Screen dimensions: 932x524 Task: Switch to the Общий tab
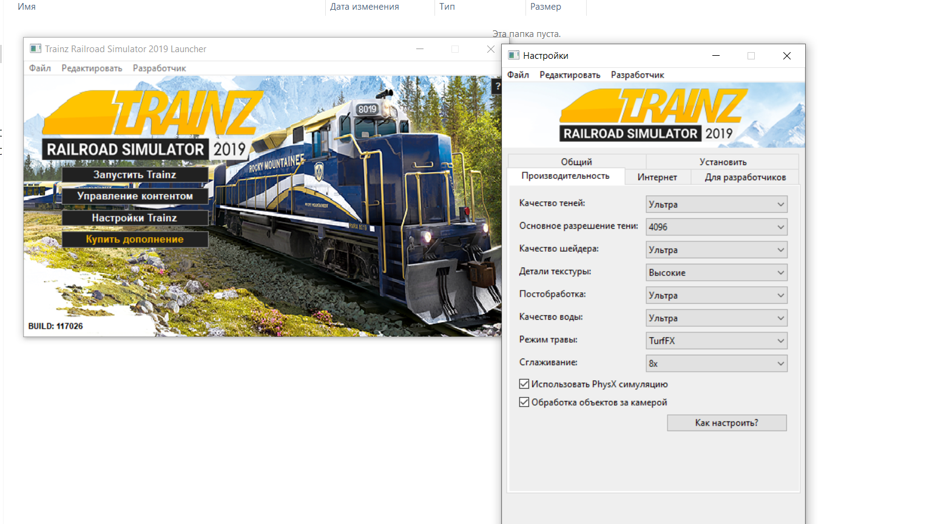[576, 161]
